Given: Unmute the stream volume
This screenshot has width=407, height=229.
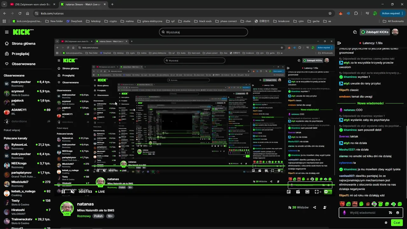Looking at the screenshot, I should tap(72, 192).
